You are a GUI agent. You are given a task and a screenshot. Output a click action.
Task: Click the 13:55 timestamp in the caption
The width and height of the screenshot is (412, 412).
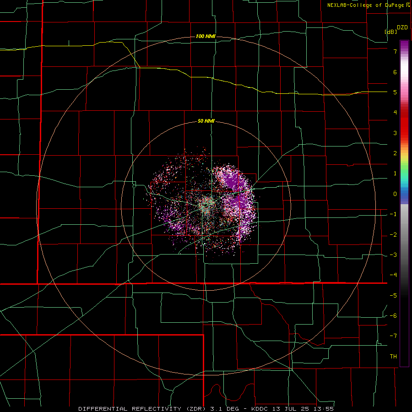(325, 409)
